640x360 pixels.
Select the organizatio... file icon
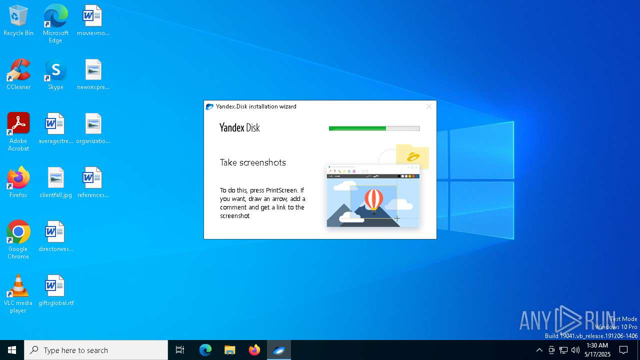(93, 129)
